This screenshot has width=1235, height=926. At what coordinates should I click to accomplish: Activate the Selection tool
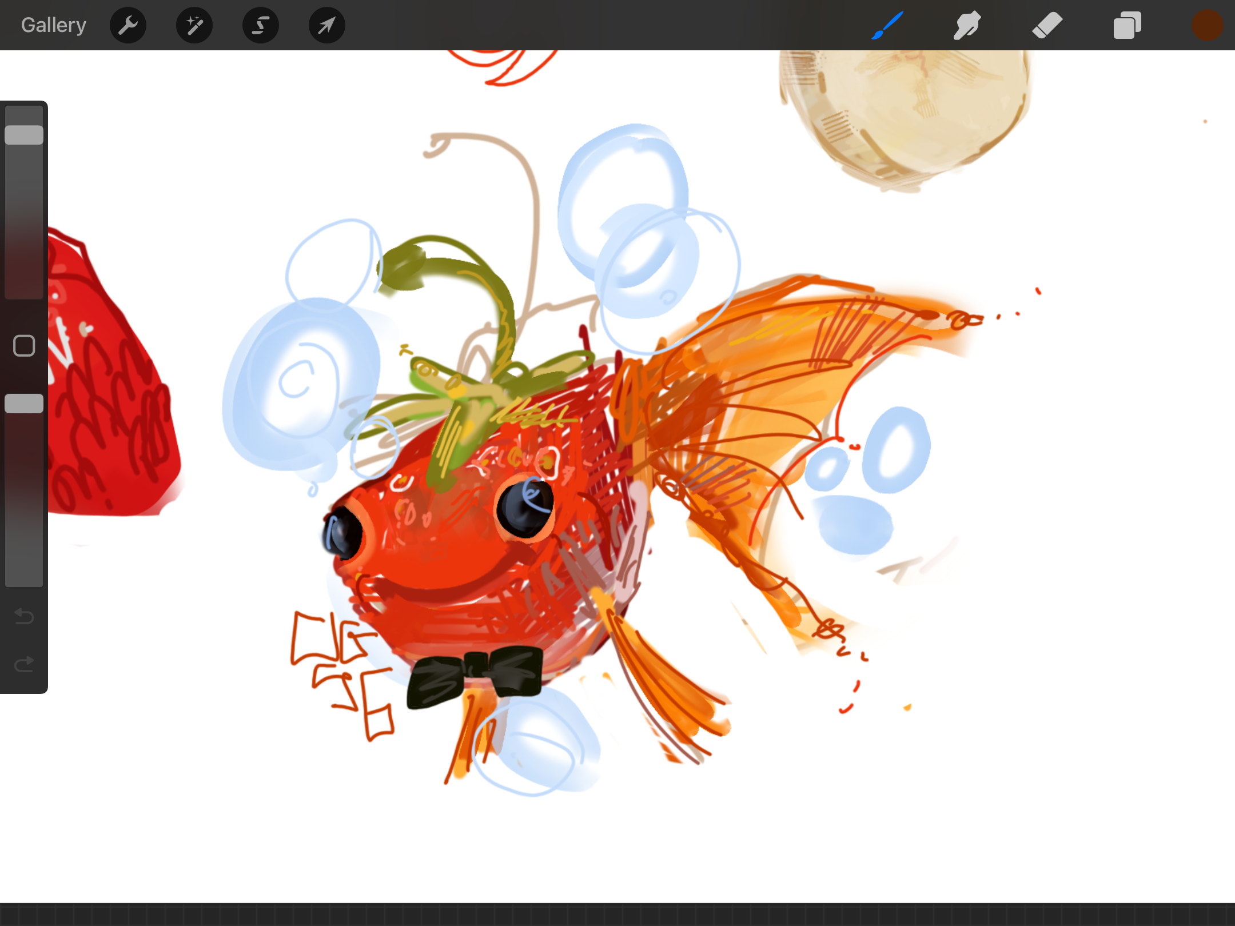261,25
